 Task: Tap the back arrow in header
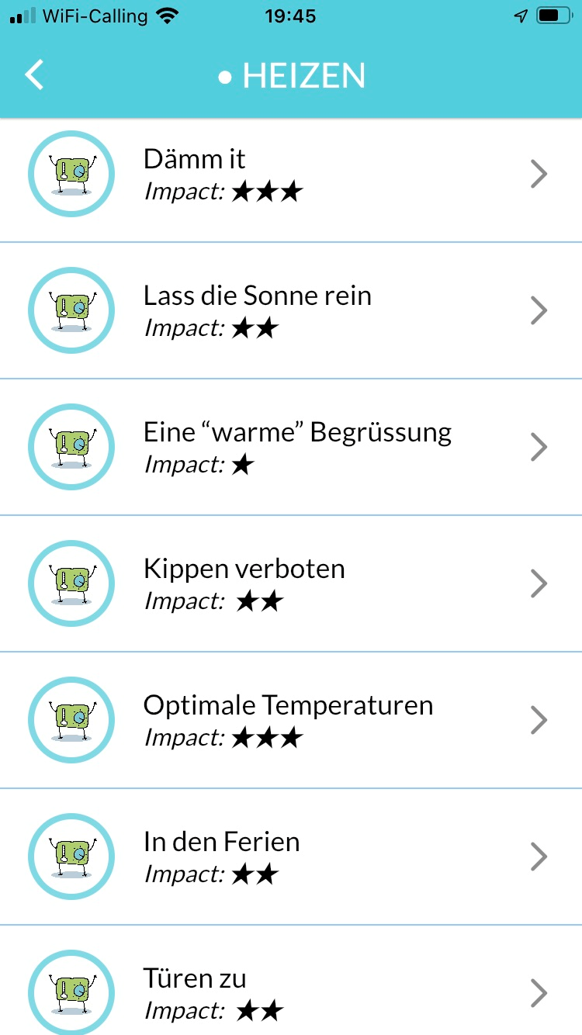pos(35,75)
